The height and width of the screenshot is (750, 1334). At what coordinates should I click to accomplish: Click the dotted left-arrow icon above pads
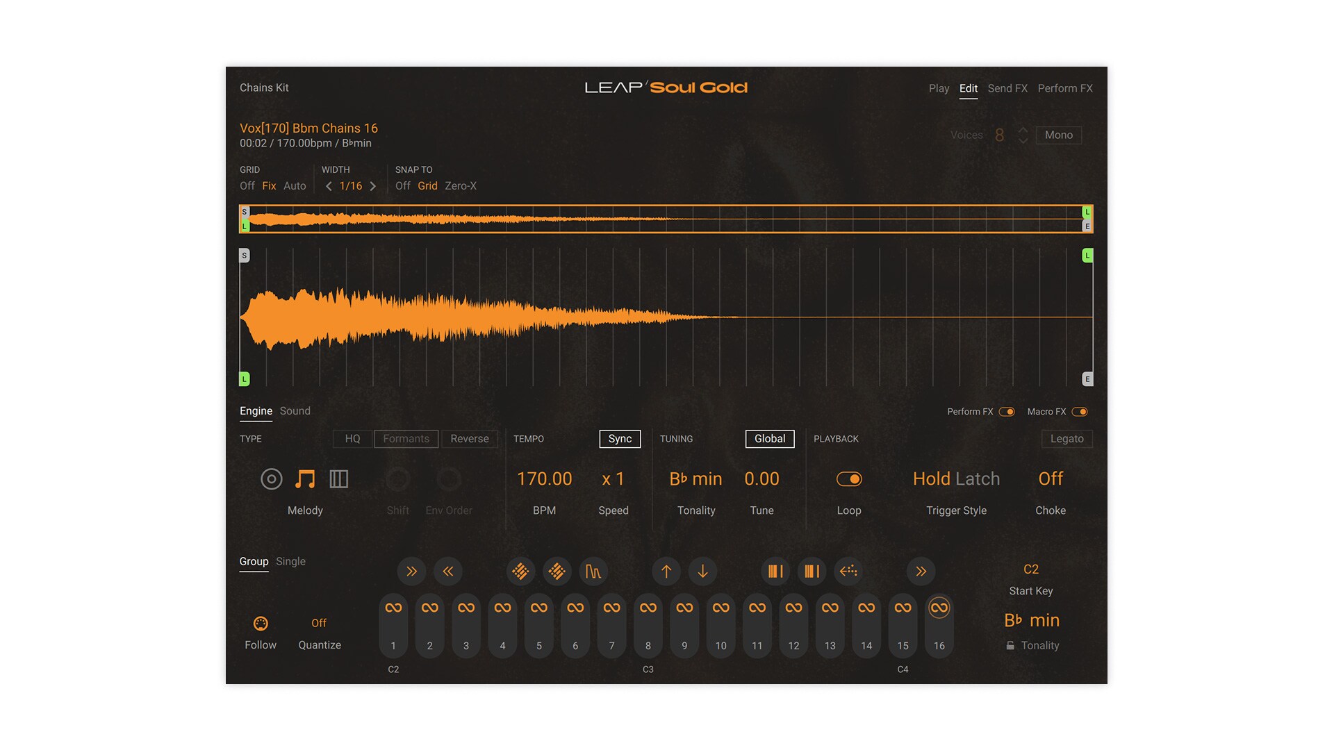848,572
